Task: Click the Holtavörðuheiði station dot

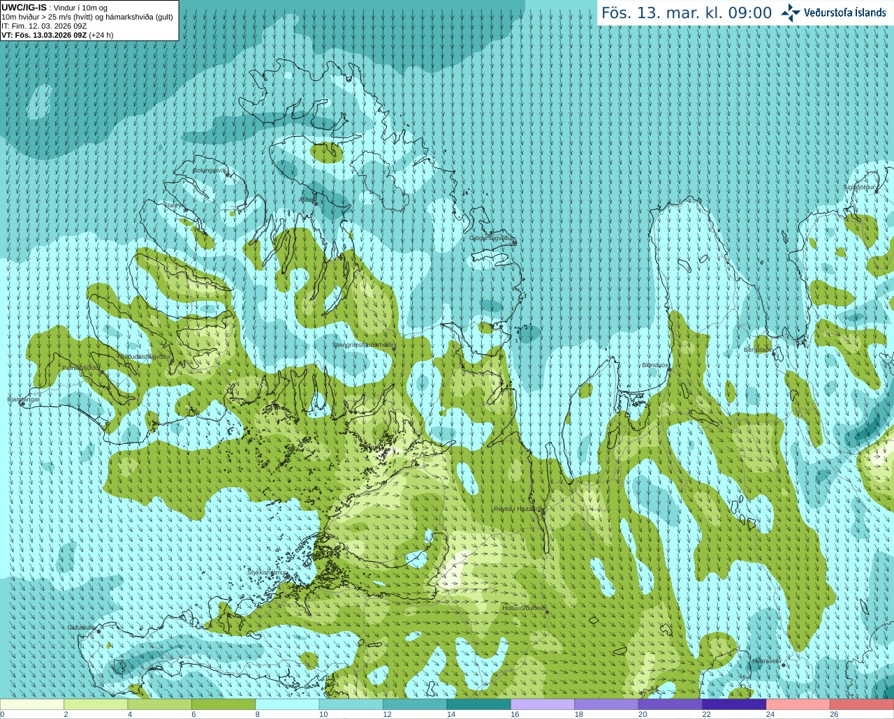Action: coord(547,612)
